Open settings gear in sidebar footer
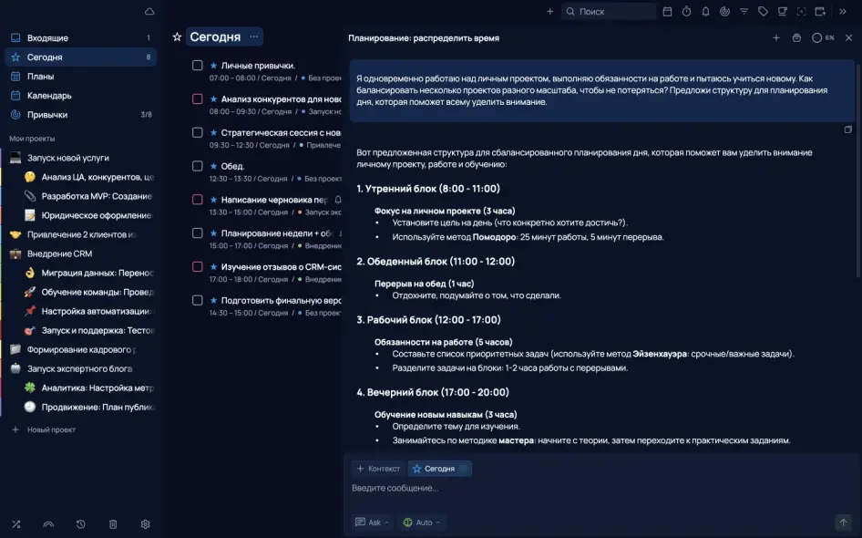The image size is (862, 538). click(x=145, y=524)
